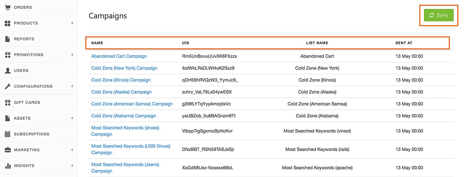Click the Orders cart icon

click(7, 7)
